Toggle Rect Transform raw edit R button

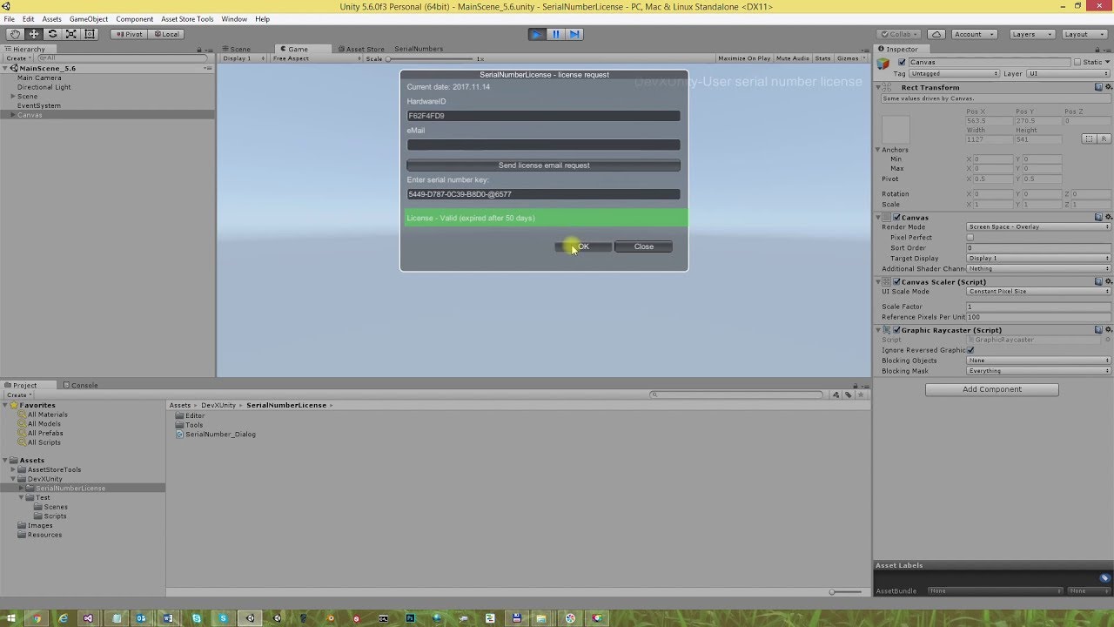pyautogui.click(x=1104, y=138)
